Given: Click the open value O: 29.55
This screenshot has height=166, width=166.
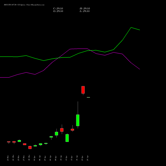Looking at the screenshot, I should point(58,11).
